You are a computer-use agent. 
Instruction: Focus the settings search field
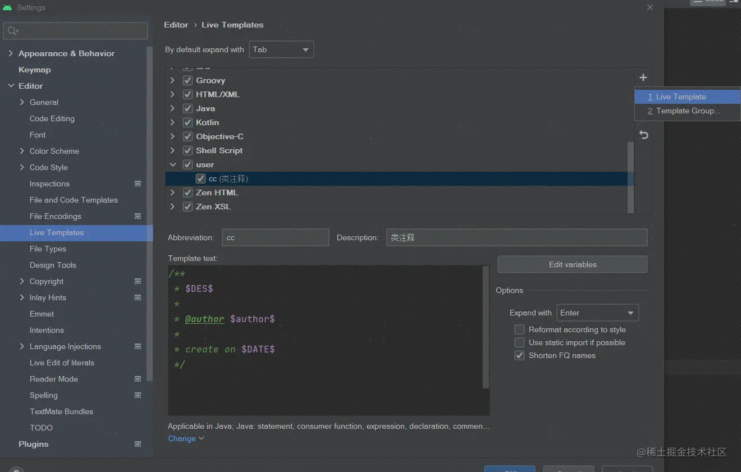[76, 31]
